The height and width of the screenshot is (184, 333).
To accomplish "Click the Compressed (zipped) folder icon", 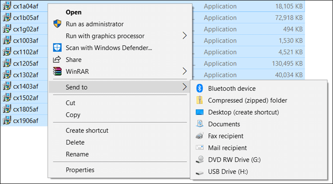I will [x=199, y=101].
